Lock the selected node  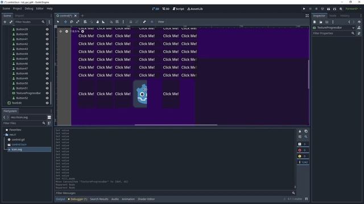131,22
